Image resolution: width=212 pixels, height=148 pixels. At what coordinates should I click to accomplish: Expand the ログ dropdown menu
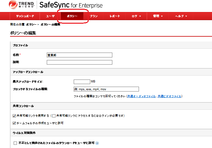pyautogui.click(x=136, y=16)
